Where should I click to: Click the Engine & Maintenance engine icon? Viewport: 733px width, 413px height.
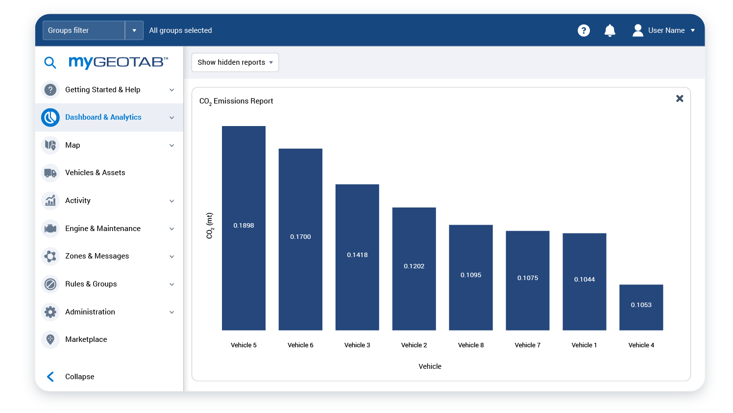[50, 229]
